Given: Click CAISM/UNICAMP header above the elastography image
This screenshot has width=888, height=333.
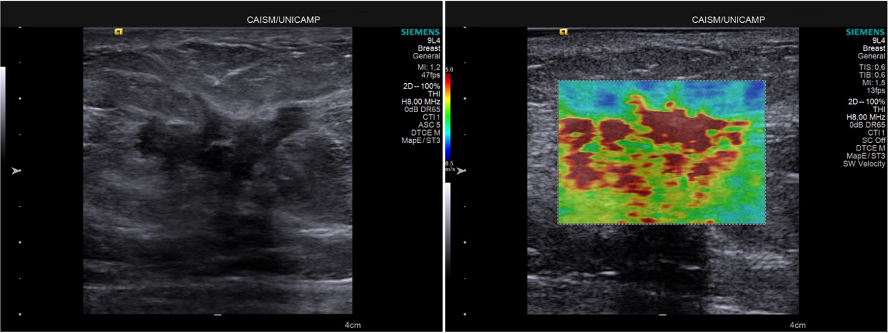Looking at the screenshot, I should pos(728,20).
